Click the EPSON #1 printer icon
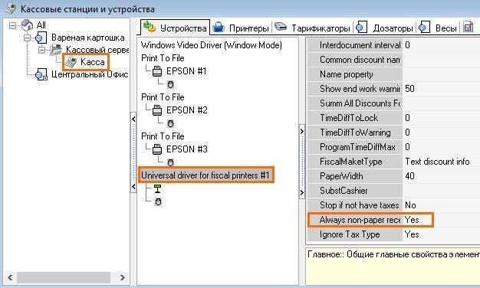Screen dimensions: 480x288 157,71
